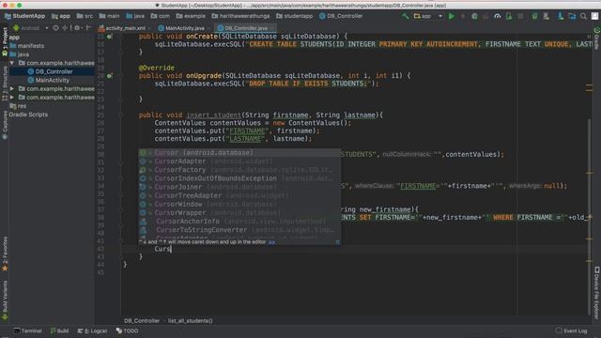Image resolution: width=601 pixels, height=338 pixels.
Task: Click the completion popup hint link arrows
Action: click(271, 242)
